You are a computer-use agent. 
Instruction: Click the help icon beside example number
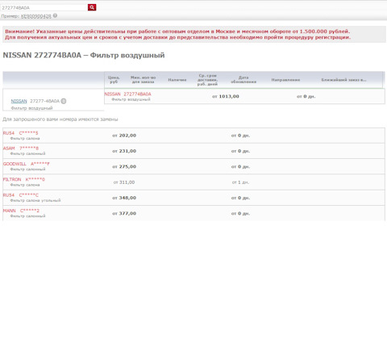pyautogui.click(x=55, y=15)
